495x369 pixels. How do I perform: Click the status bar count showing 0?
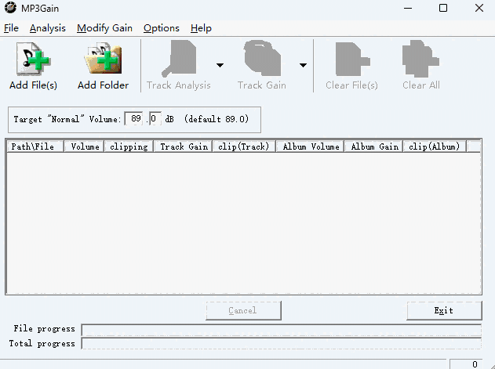(x=466, y=364)
